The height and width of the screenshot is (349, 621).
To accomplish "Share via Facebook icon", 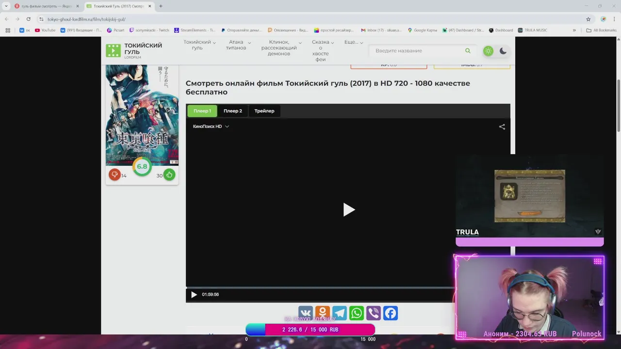I will (x=391, y=313).
